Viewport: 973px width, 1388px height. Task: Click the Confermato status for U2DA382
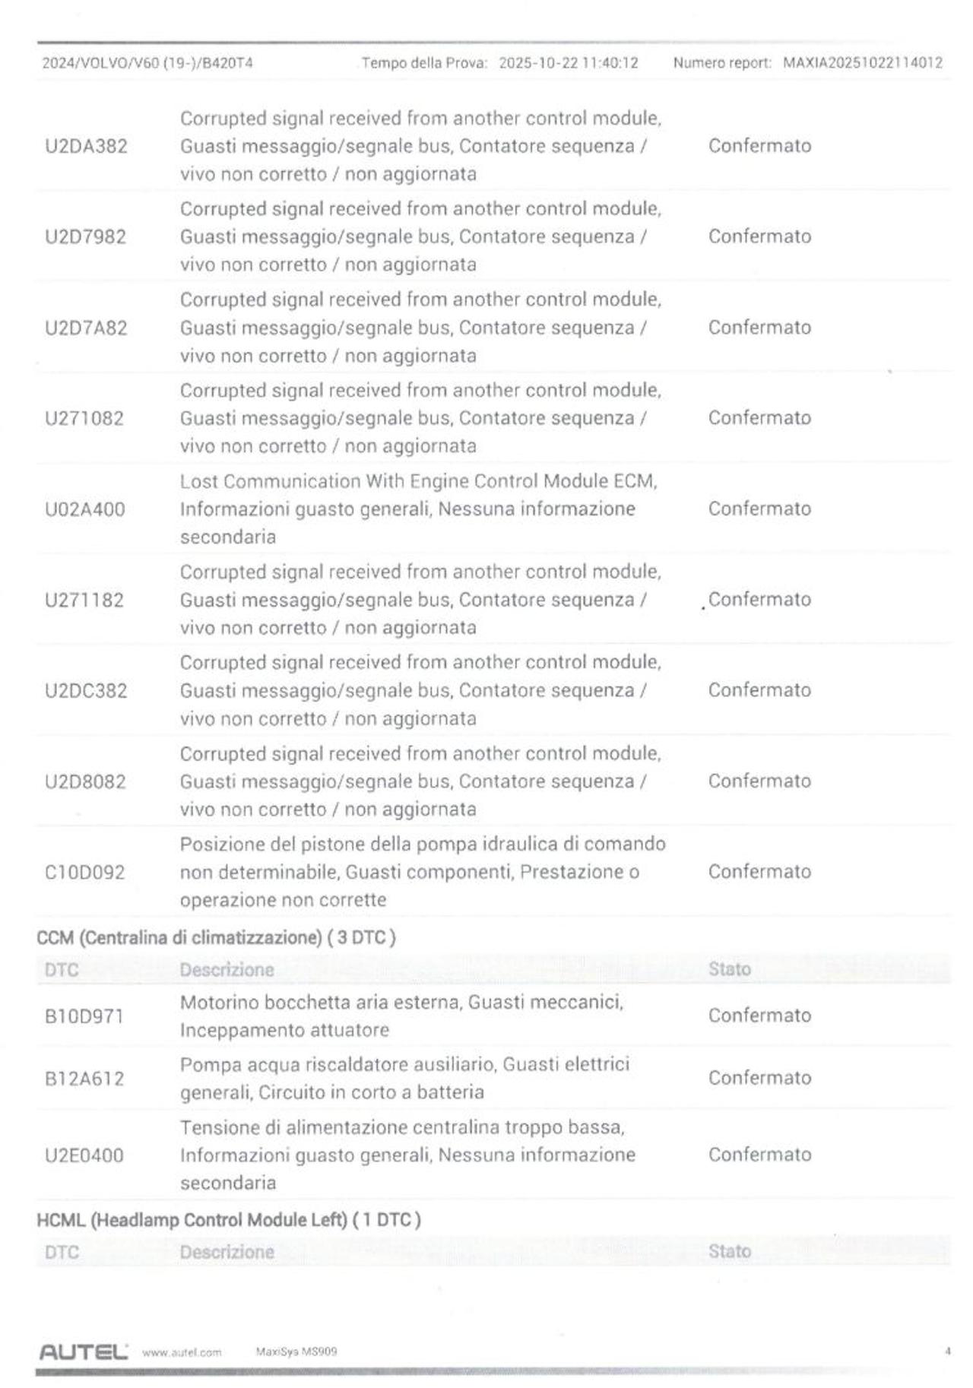(759, 146)
